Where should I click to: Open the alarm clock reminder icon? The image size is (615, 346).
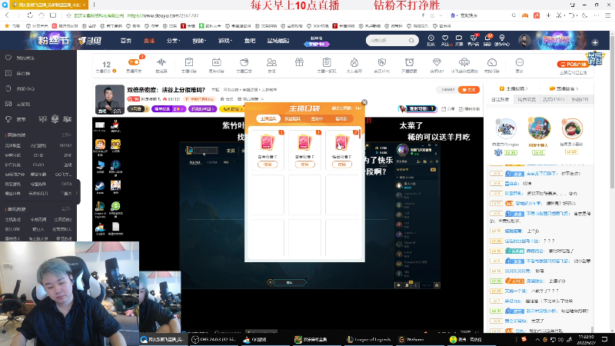pyautogui.click(x=409, y=62)
